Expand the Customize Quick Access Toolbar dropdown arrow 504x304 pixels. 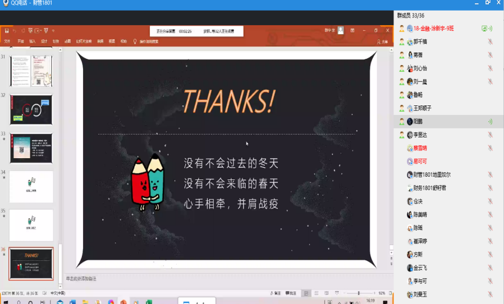53,30
